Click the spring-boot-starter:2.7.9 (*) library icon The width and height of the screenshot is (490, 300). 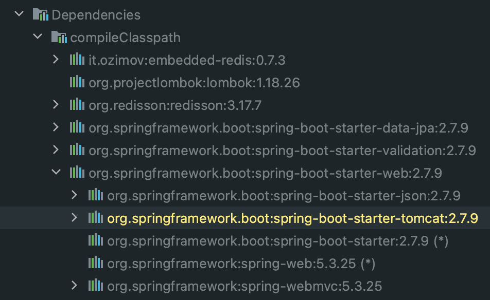click(96, 240)
